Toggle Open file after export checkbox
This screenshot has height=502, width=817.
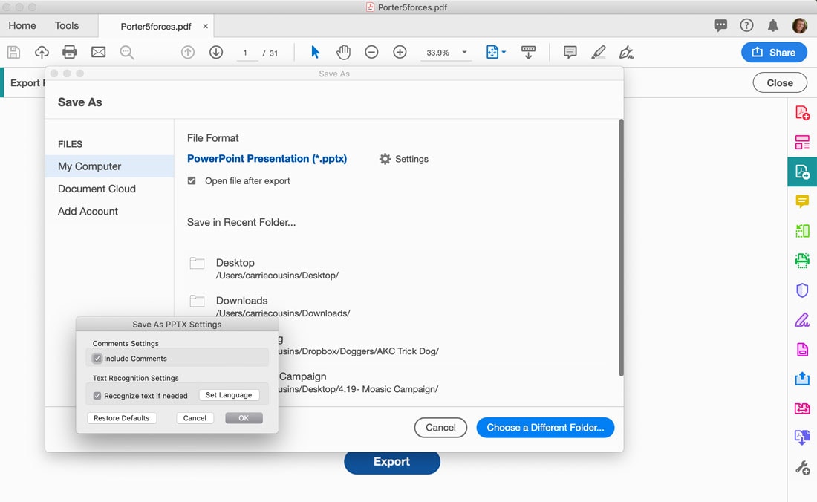point(192,180)
